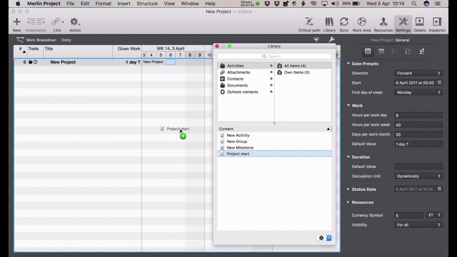This screenshot has width=457, height=257.
Task: Open the Format menu
Action: (103, 4)
